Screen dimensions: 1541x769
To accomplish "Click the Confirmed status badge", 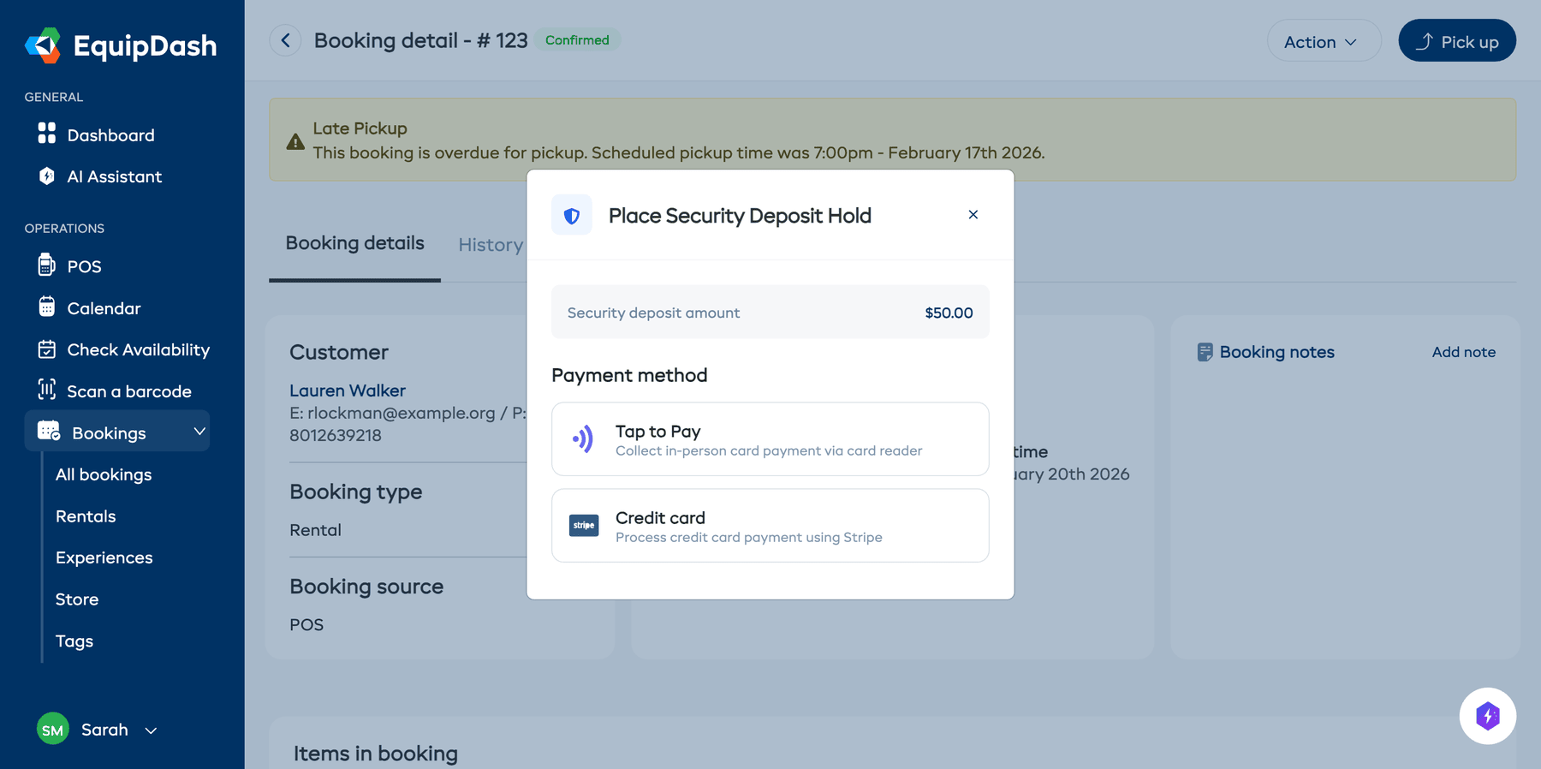I will tap(577, 40).
